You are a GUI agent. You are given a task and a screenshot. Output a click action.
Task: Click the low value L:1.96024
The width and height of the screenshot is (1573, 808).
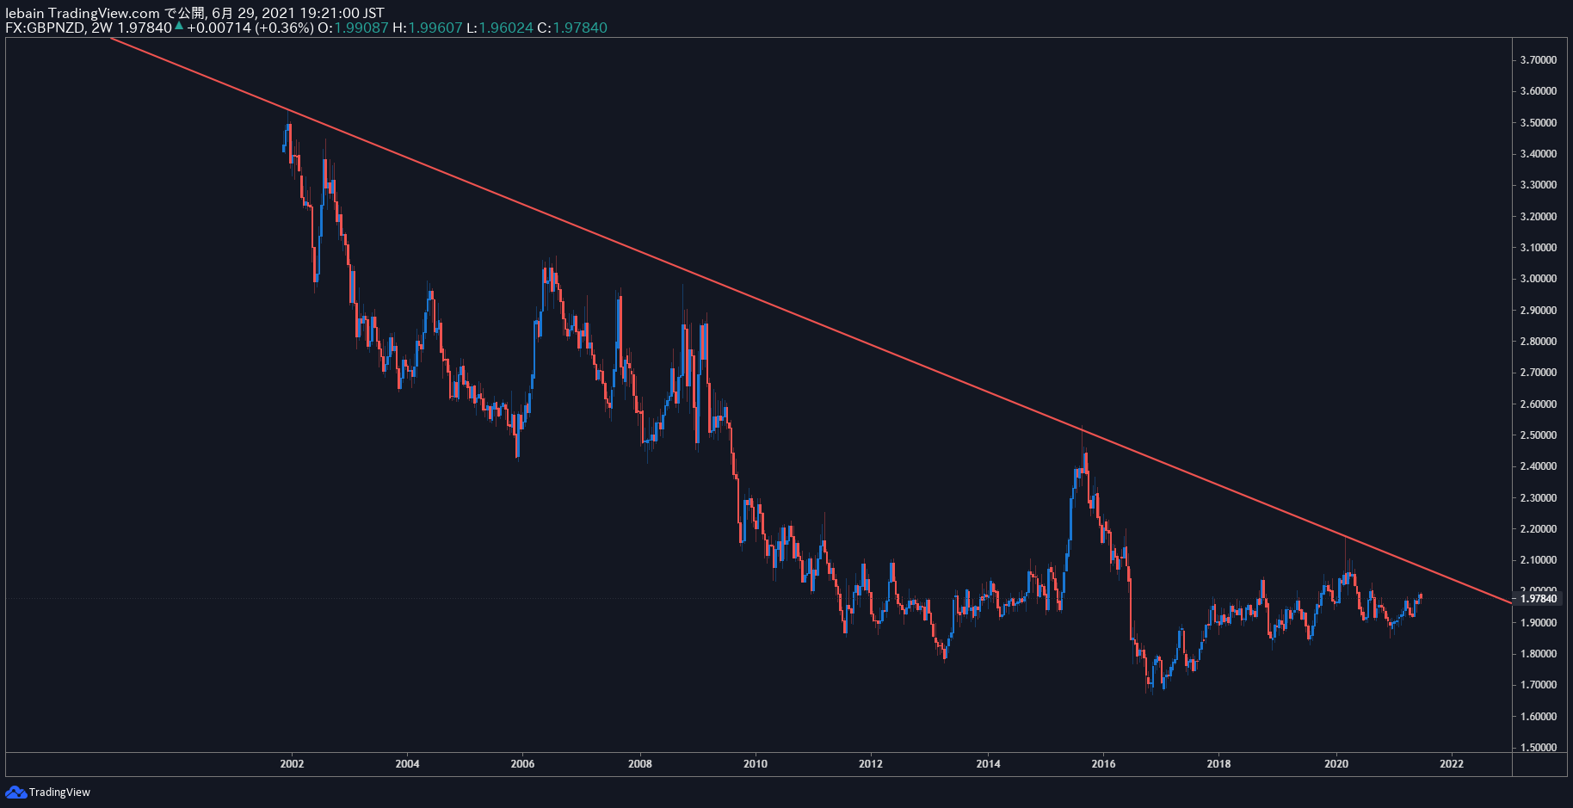[500, 28]
